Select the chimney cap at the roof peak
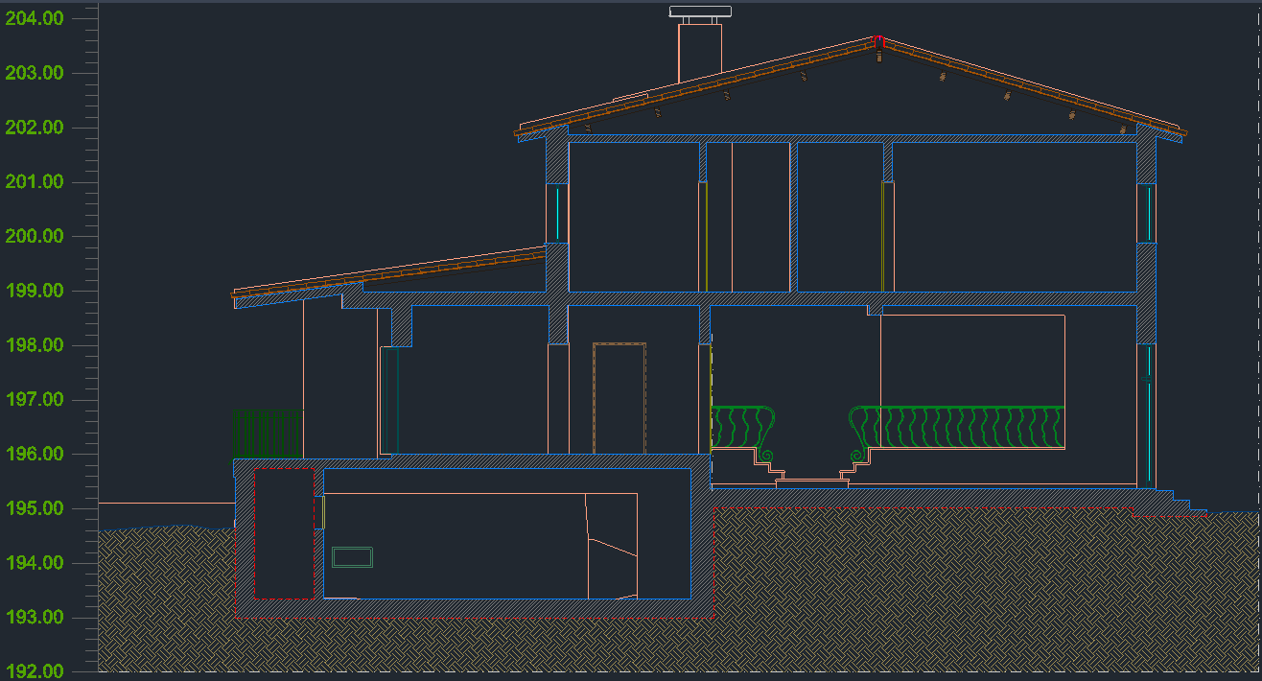 (x=698, y=12)
